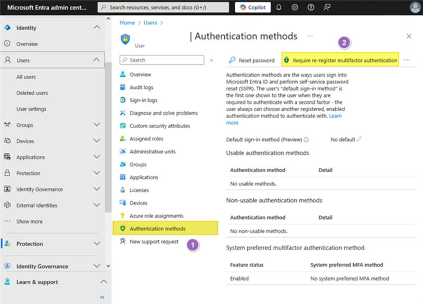This screenshot has width=423, height=304.
Task: Expand the Devices section in left sidebar
Action: [x=97, y=141]
